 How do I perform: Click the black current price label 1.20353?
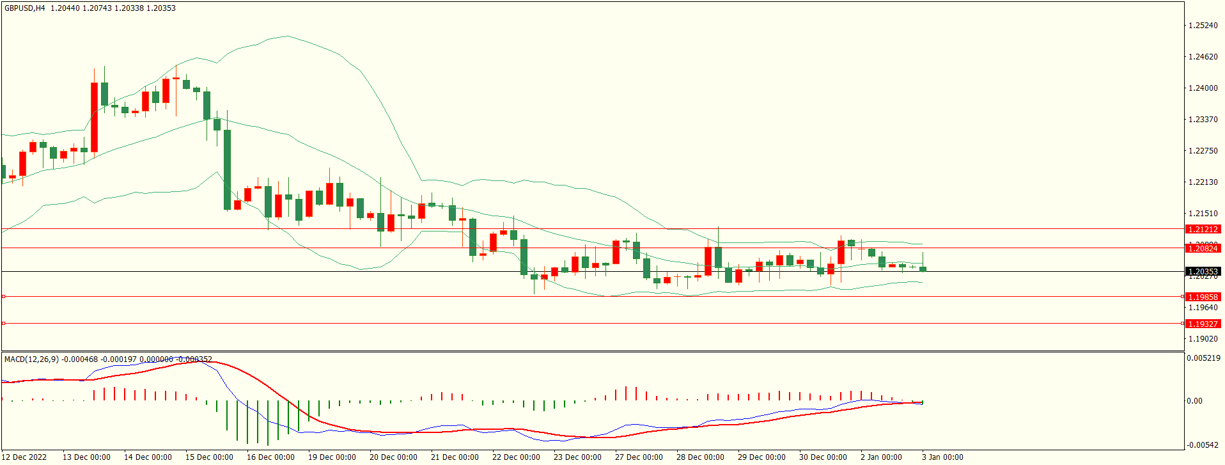coord(1203,272)
